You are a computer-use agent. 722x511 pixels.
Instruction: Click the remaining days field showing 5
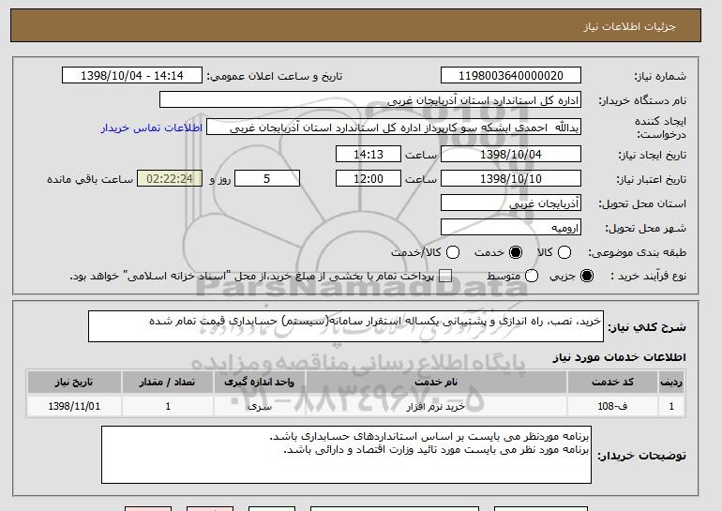click(x=267, y=179)
